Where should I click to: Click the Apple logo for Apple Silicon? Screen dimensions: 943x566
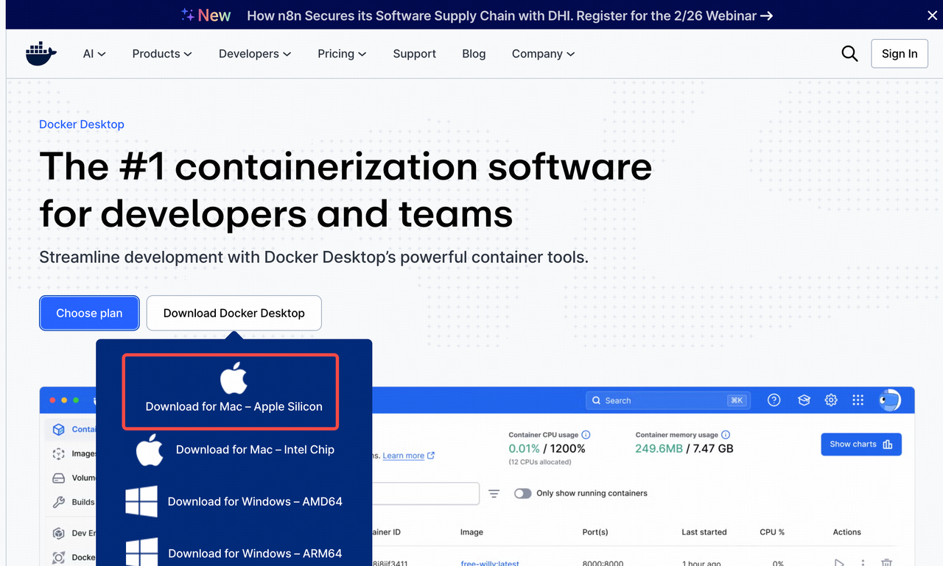click(234, 380)
